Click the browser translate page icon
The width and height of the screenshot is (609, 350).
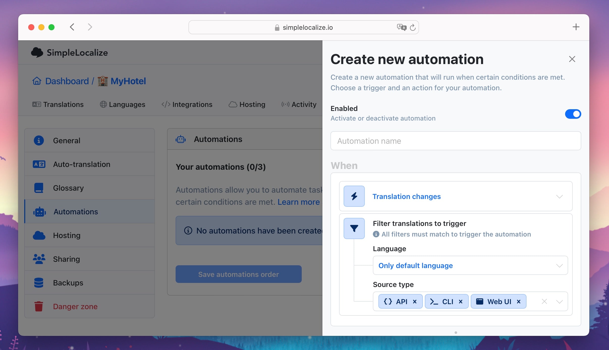click(x=402, y=27)
